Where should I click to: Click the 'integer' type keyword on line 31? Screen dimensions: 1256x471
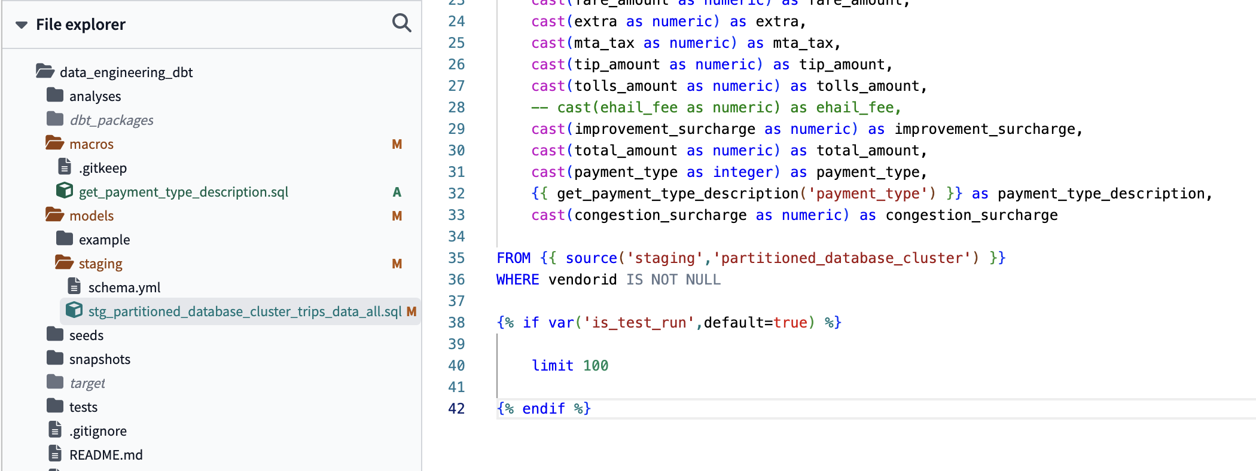pyautogui.click(x=742, y=172)
